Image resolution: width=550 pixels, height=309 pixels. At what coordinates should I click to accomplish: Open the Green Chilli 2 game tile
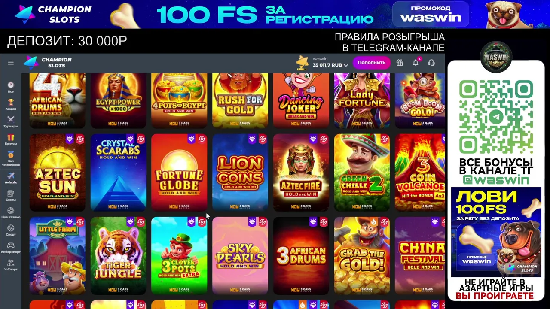[x=362, y=173]
